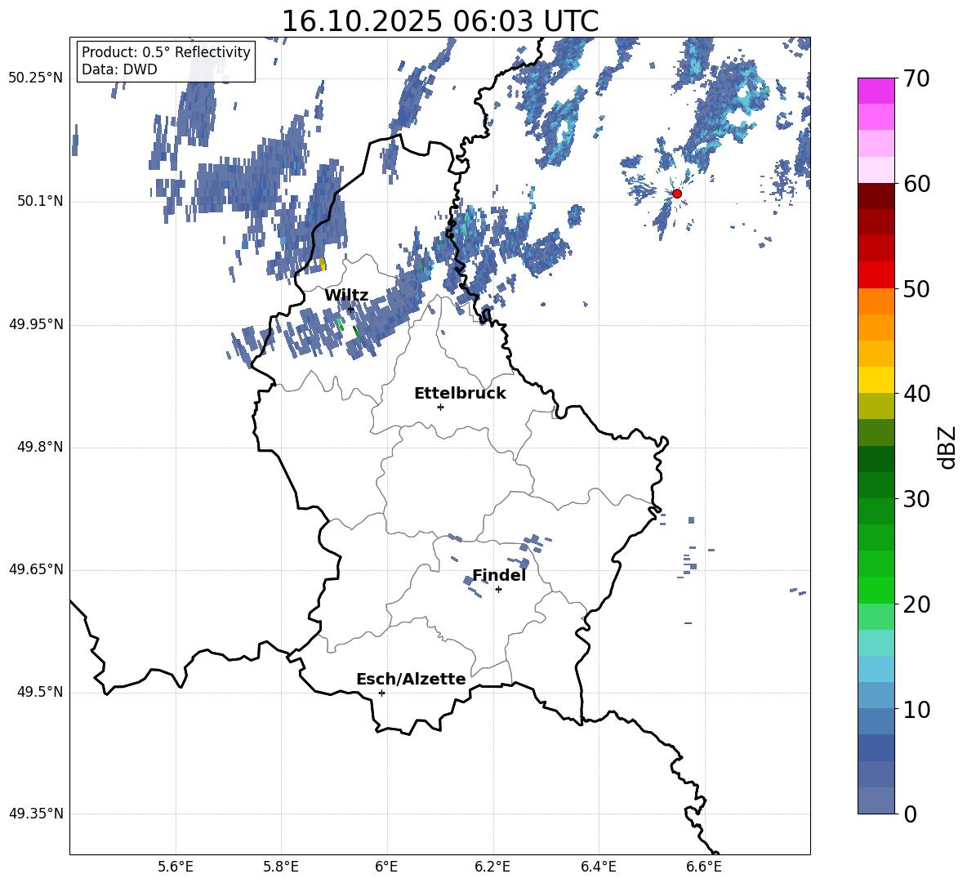Click the 70 label on colorbar
The width and height of the screenshot is (967, 883).
click(916, 78)
